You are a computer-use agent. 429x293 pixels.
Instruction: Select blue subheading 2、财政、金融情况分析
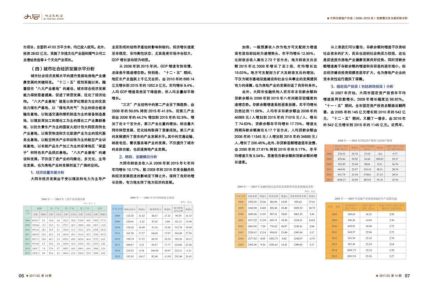point(138,157)
